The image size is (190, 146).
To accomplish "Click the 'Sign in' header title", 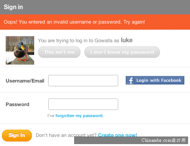I will 13,7.
